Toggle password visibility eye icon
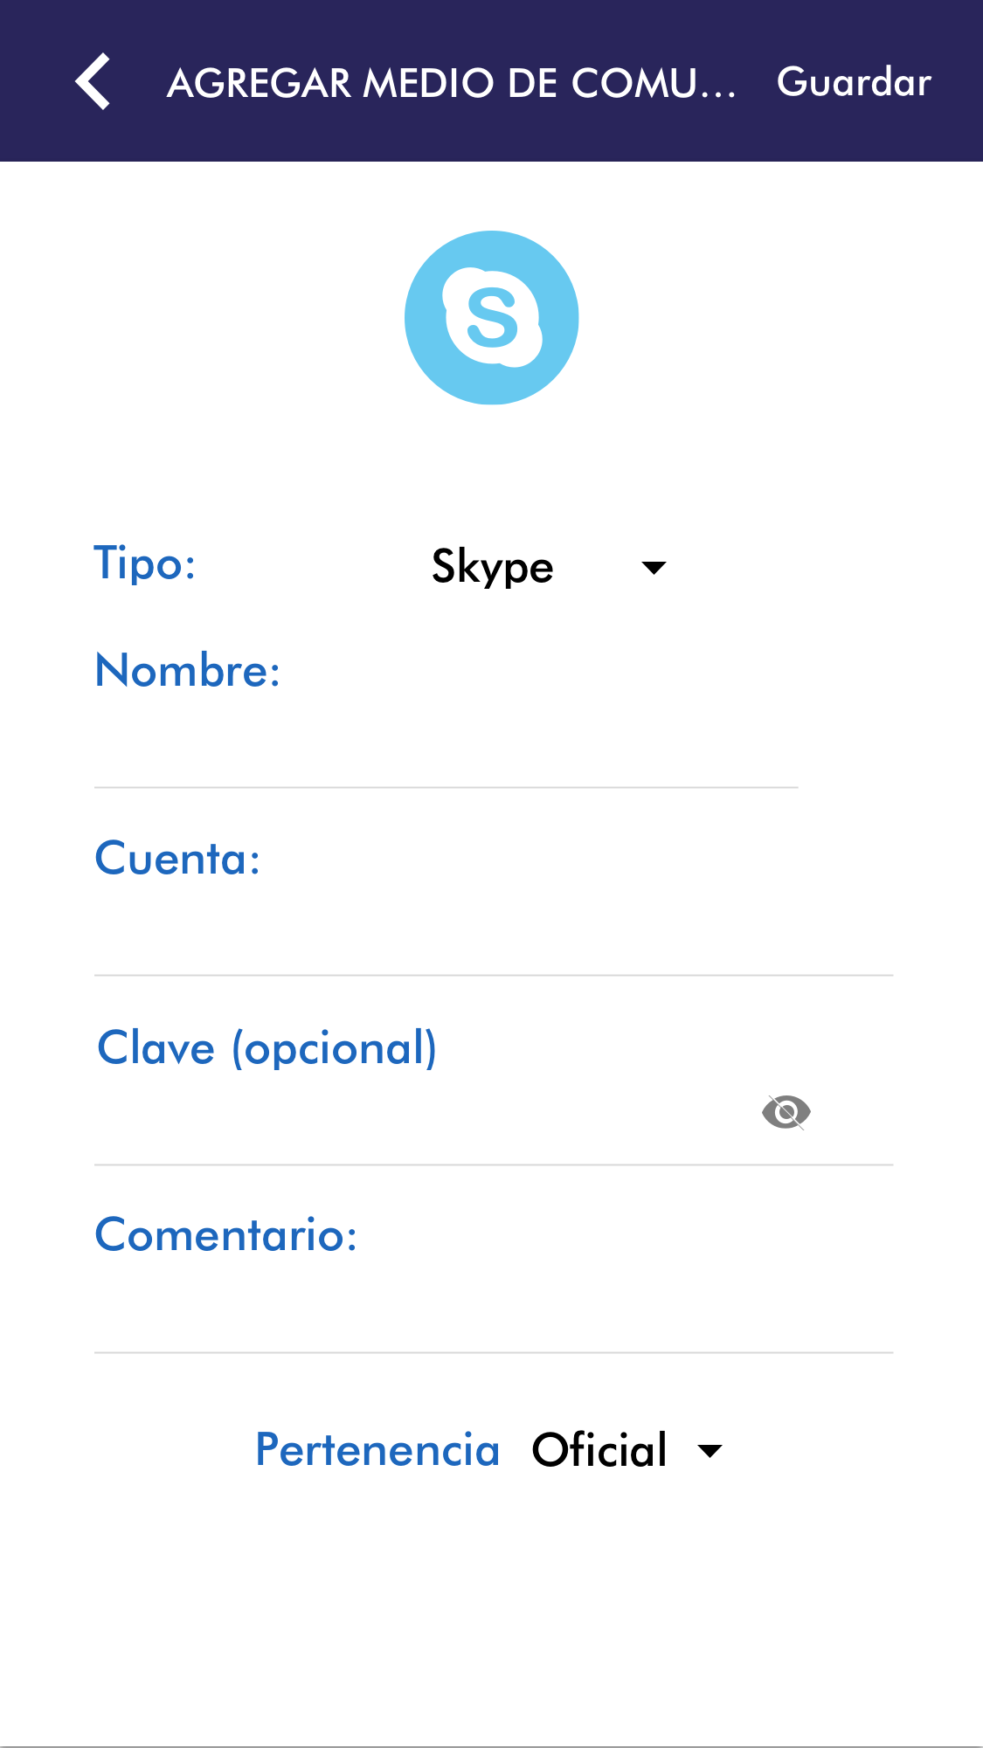983x1748 pixels. [786, 1112]
